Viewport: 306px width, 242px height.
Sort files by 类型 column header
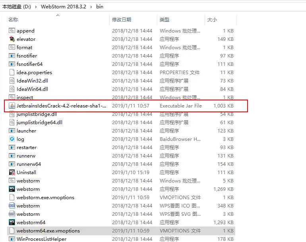pyautogui.click(x=164, y=20)
